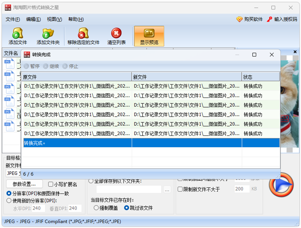Select the second JPG file icon in list
The image size is (301, 228).
point(9,76)
